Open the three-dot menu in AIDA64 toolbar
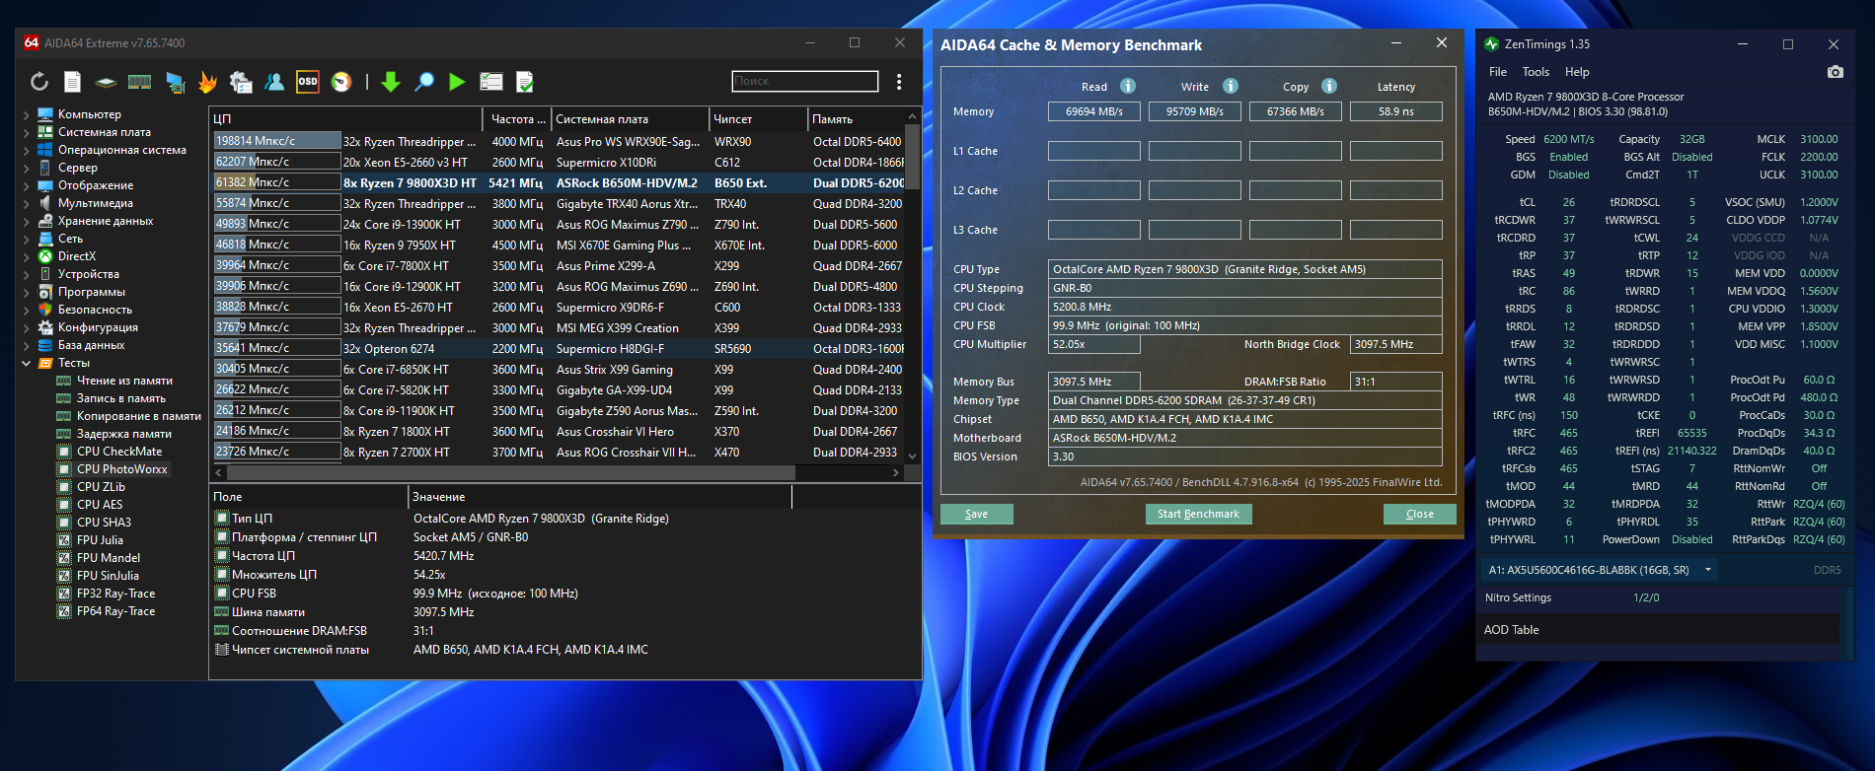The image size is (1875, 771). pos(899,82)
